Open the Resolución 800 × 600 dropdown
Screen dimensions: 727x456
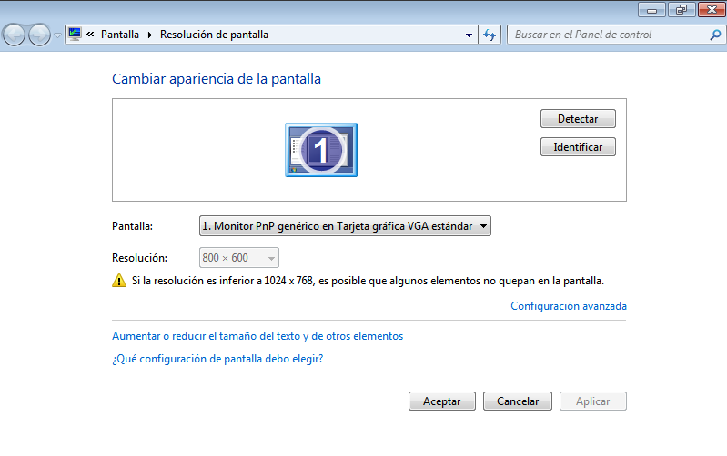click(x=239, y=257)
